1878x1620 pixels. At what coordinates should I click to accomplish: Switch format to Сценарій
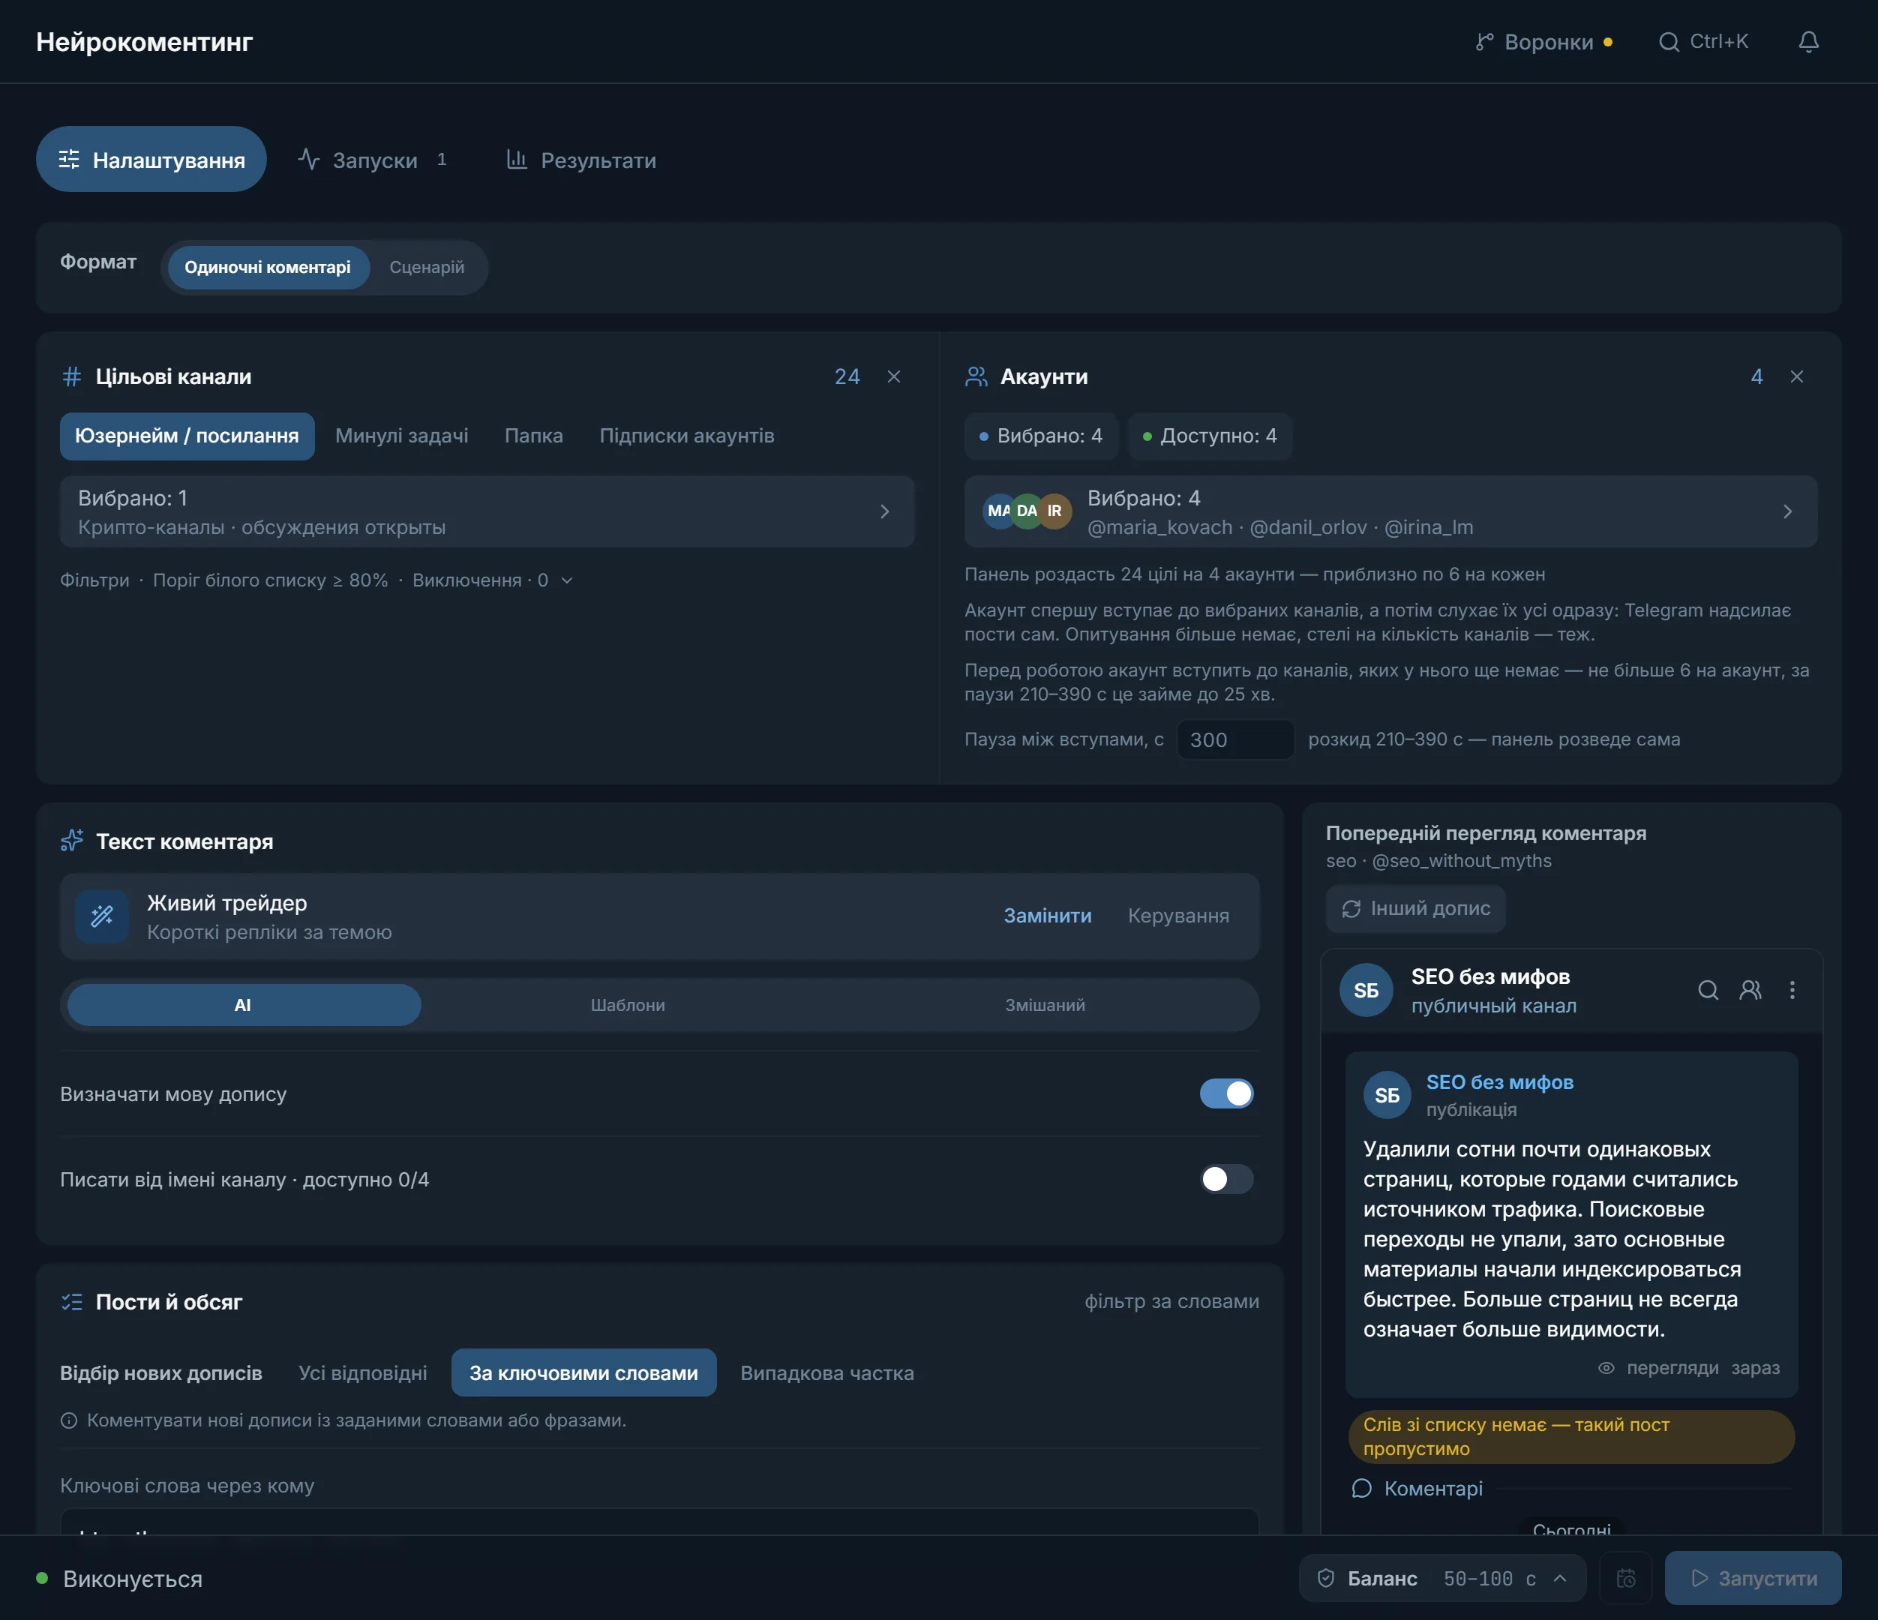pyautogui.click(x=427, y=268)
